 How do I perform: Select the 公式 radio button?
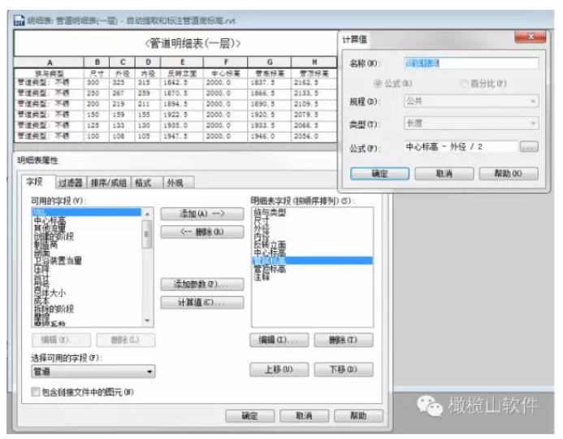coord(378,83)
